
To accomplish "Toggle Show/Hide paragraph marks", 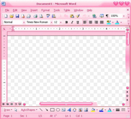I will (107, 16).
